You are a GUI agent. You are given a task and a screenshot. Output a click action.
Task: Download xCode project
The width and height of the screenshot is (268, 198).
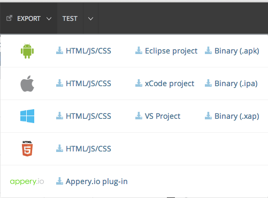coord(165,83)
